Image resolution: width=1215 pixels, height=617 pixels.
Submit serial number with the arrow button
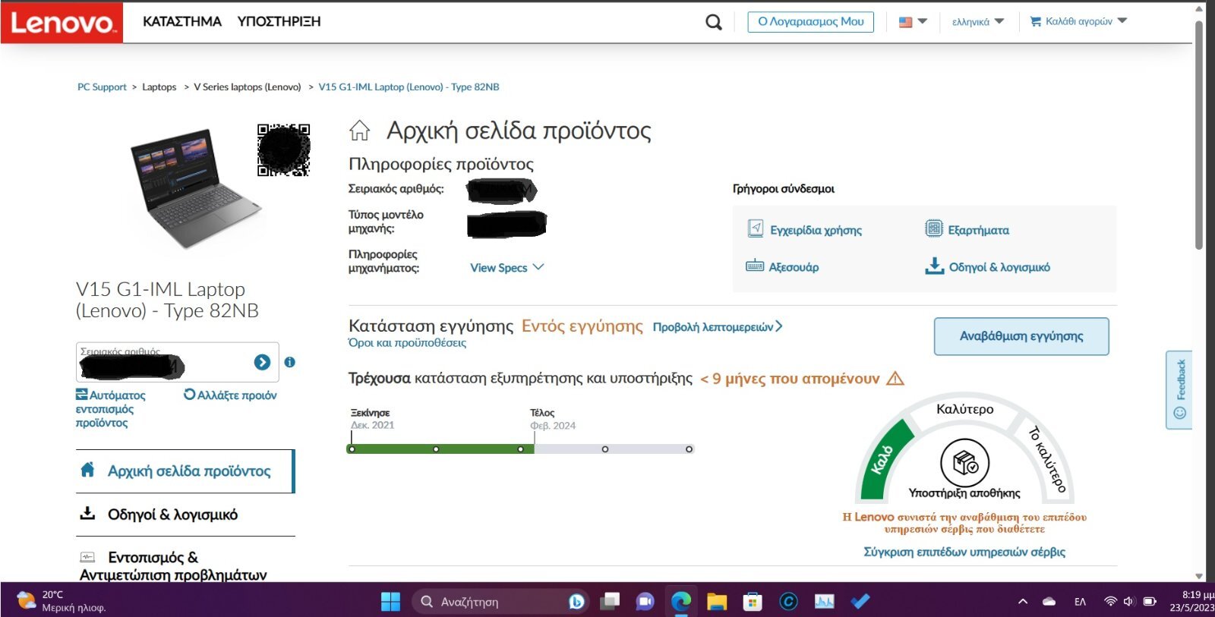pos(262,363)
